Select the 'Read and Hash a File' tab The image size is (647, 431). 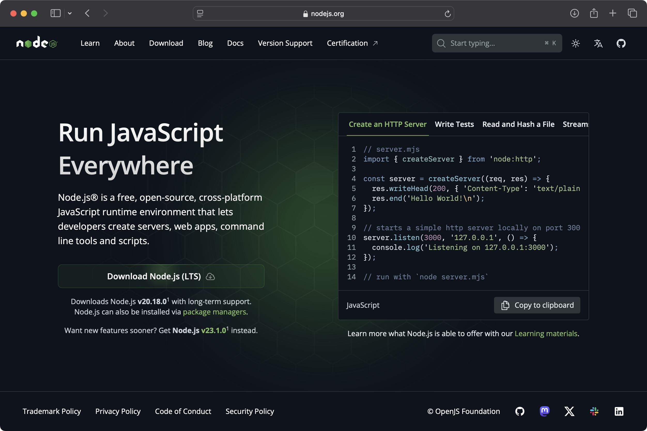coord(519,124)
